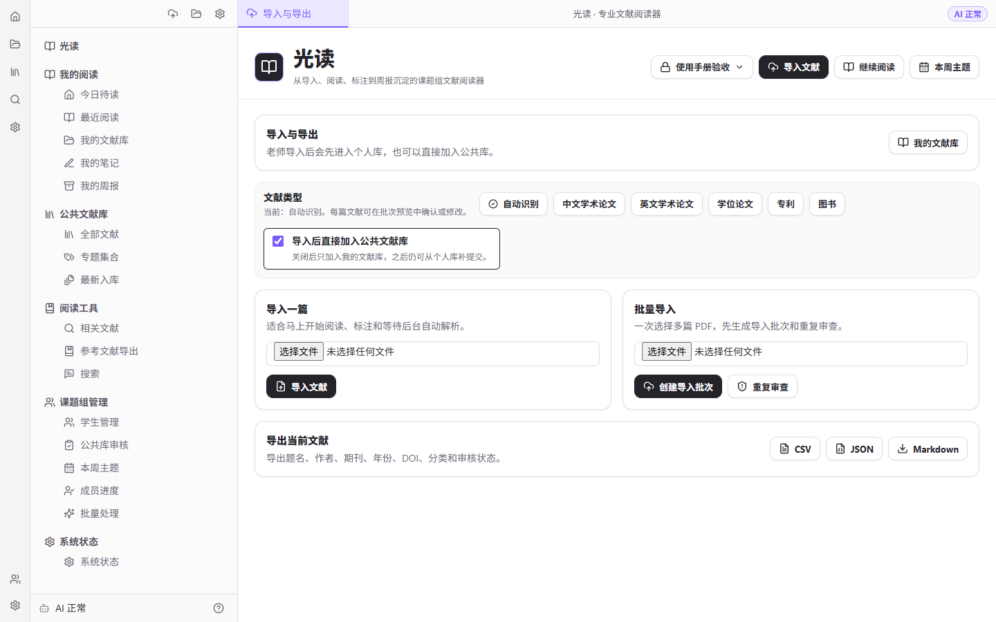Open the folder icon in left rail
The image size is (996, 622).
(15, 44)
